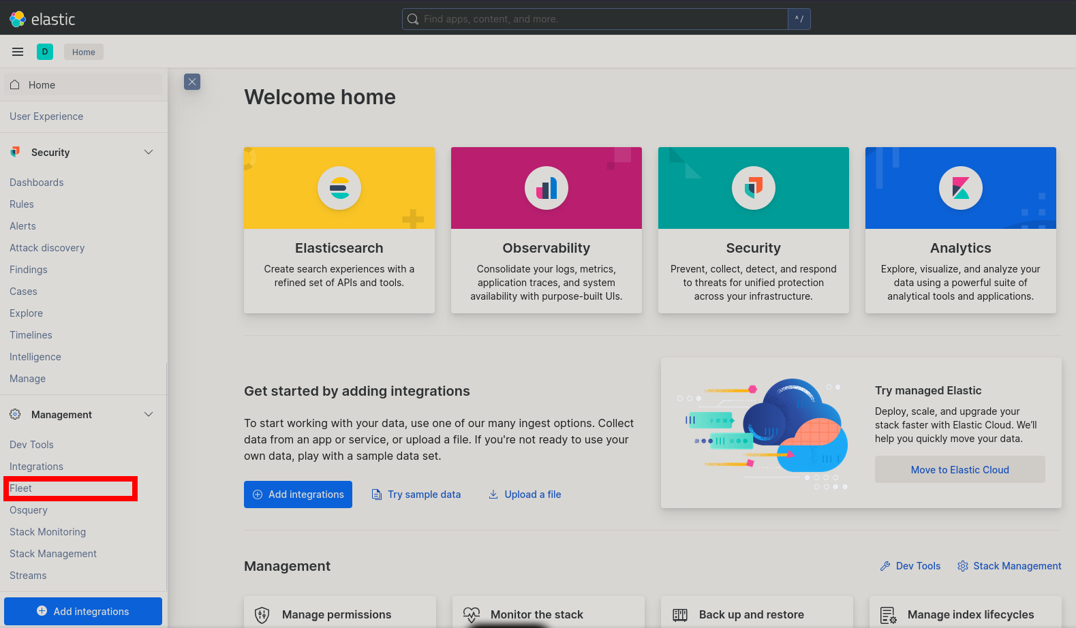Select Explore in the sidebar

click(26, 313)
